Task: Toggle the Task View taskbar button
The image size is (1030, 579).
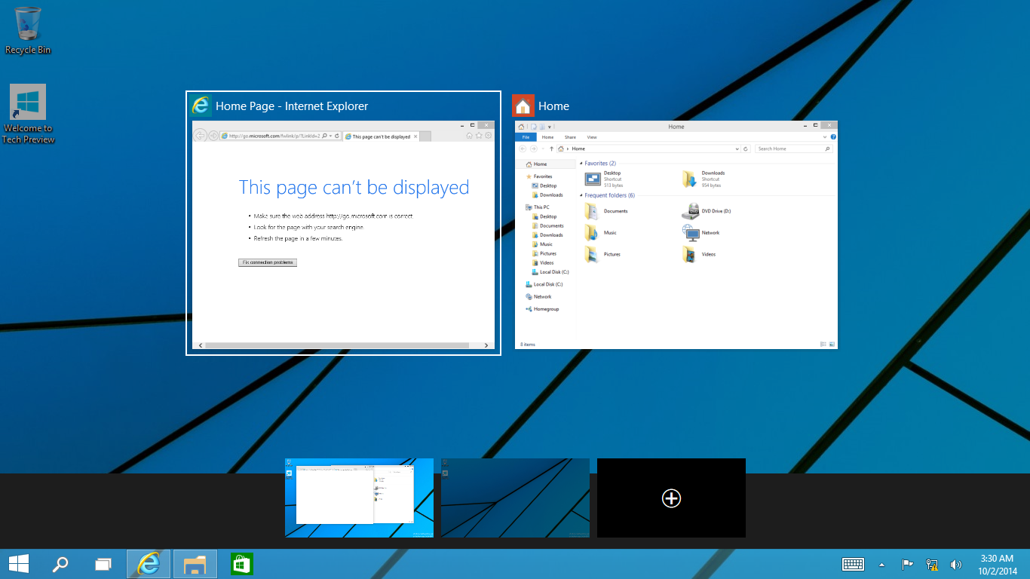Action: click(x=103, y=564)
